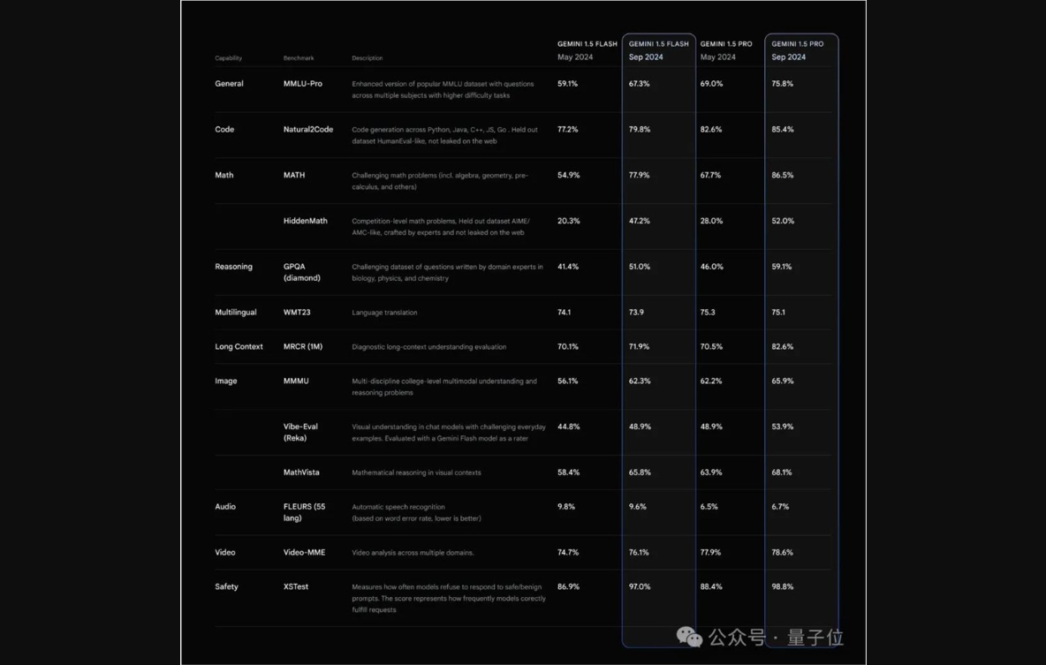Click the 54.9% MATH score
This screenshot has width=1046, height=665.
[568, 175]
